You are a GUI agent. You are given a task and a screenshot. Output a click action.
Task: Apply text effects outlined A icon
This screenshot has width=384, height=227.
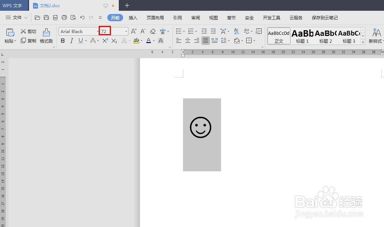pyautogui.click(x=124, y=41)
